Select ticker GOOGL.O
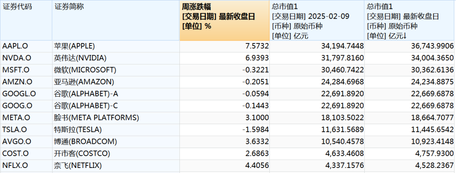The height and width of the screenshot is (173, 456). [x=19, y=94]
